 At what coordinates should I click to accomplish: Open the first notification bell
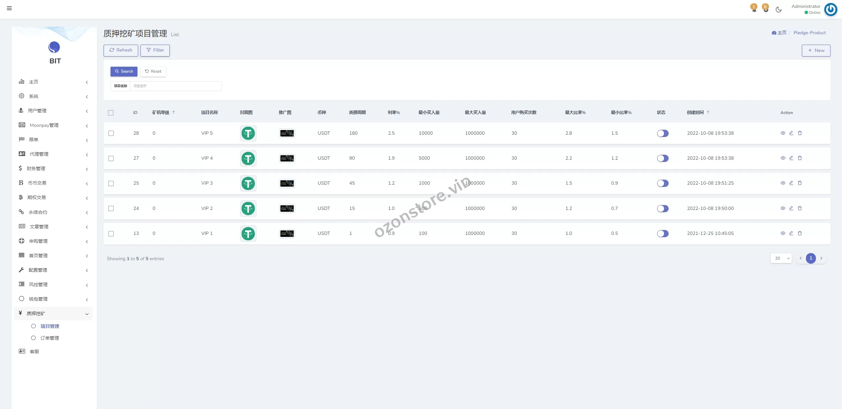754,8
